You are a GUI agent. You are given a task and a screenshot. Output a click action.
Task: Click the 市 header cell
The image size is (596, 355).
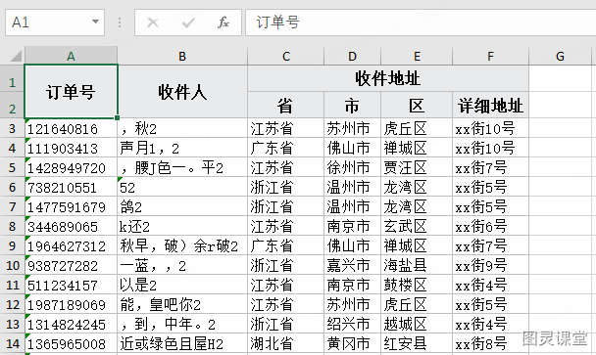pyautogui.click(x=352, y=105)
